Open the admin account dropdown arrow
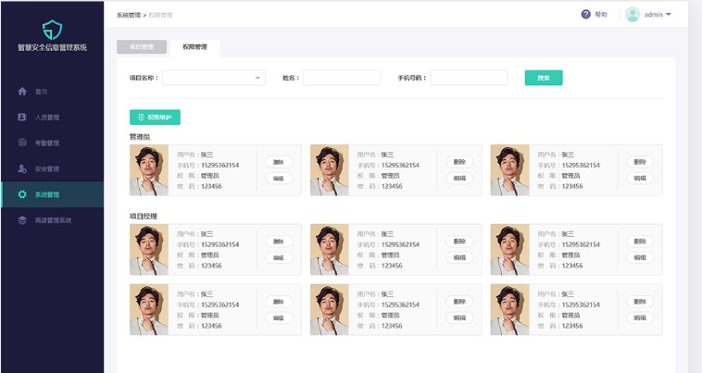The image size is (702, 373). 669,15
